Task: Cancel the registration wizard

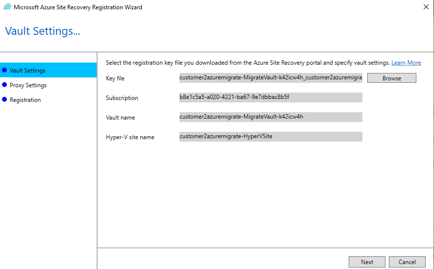Action: (407, 262)
